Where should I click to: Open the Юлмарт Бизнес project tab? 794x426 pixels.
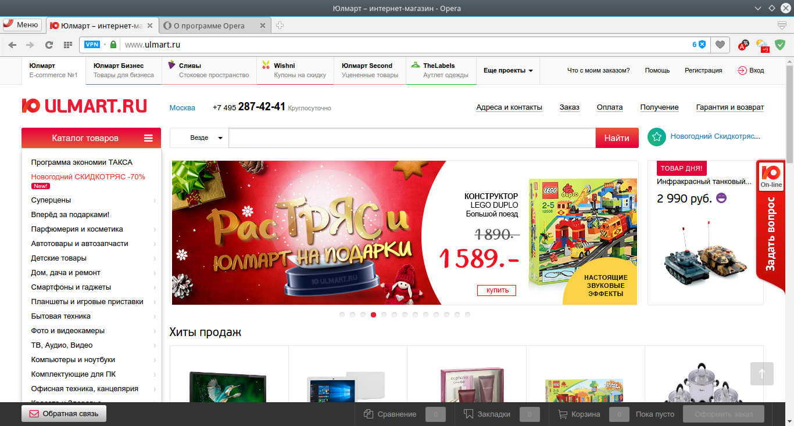pyautogui.click(x=124, y=70)
